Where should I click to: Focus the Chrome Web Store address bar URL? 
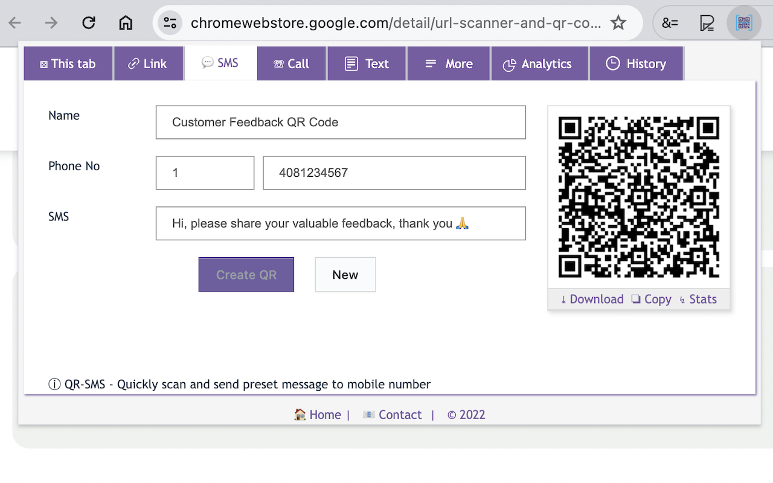396,23
